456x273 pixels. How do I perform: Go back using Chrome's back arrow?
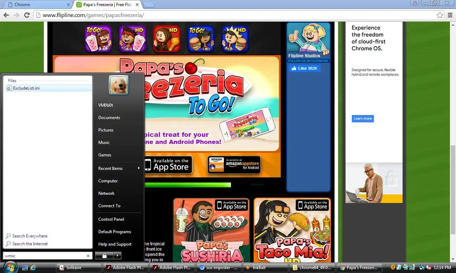click(6, 15)
